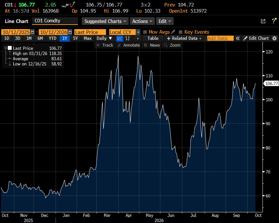Click the double-chevron collapse icon
The width and height of the screenshot is (279, 223).
[x=238, y=38]
